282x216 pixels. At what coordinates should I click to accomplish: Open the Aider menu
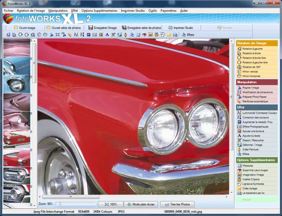coord(184,10)
